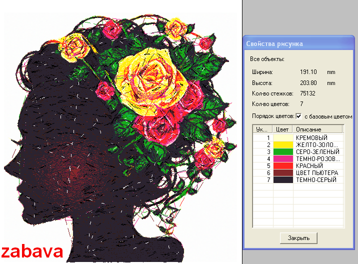Select the КРЕМОВЫЙ color swatch
358x264 pixels.
[x=283, y=137]
